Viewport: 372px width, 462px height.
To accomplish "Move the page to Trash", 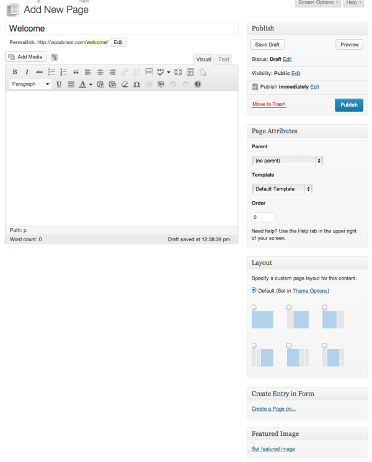I will [x=269, y=104].
